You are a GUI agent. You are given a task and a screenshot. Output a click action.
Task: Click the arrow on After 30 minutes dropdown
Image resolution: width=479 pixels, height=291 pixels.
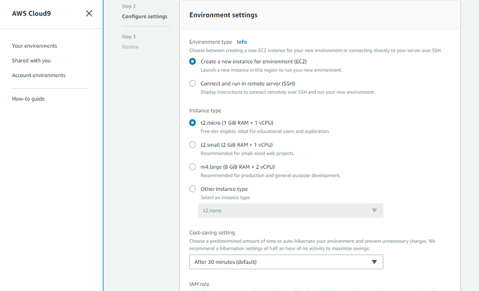pos(374,262)
